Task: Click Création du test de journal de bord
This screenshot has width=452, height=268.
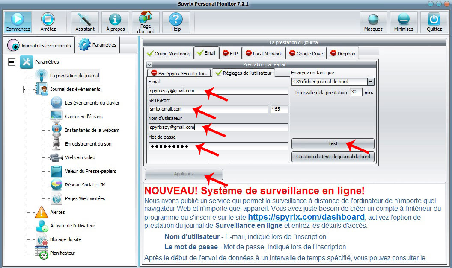Action: (x=333, y=157)
